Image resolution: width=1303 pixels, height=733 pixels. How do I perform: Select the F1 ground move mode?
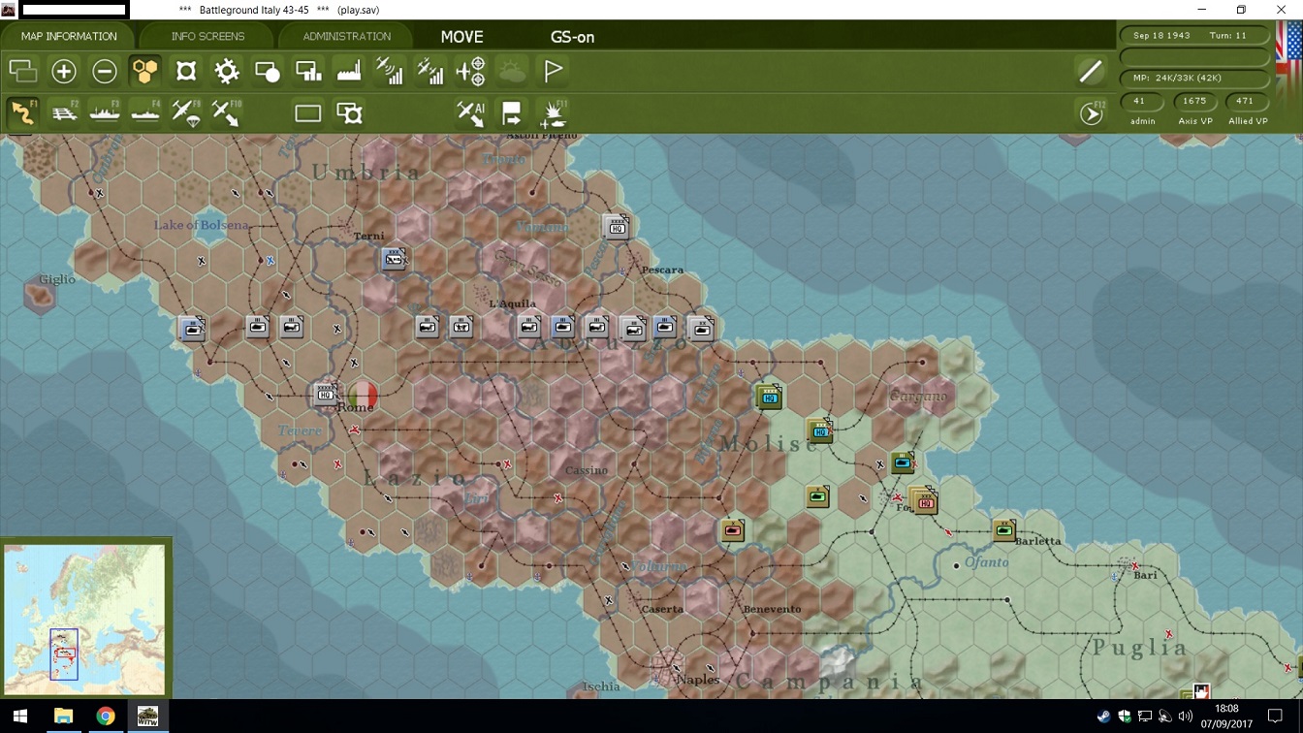[x=23, y=112]
